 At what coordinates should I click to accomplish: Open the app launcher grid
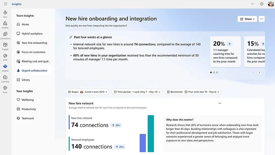pos(5,4)
